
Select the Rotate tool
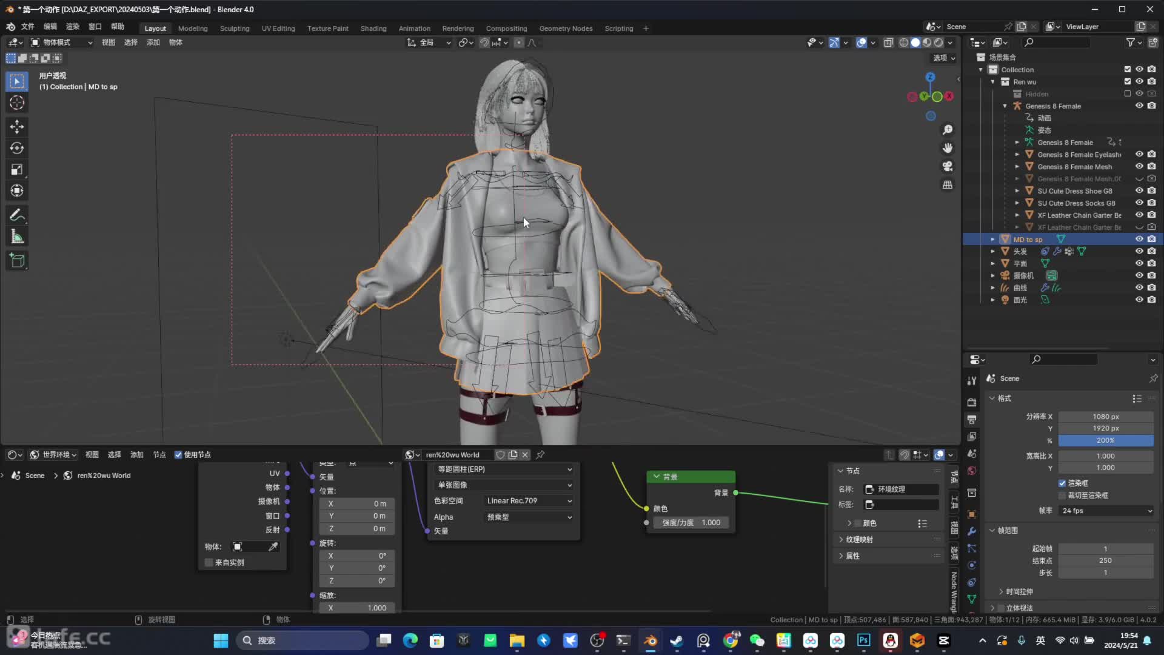17,148
